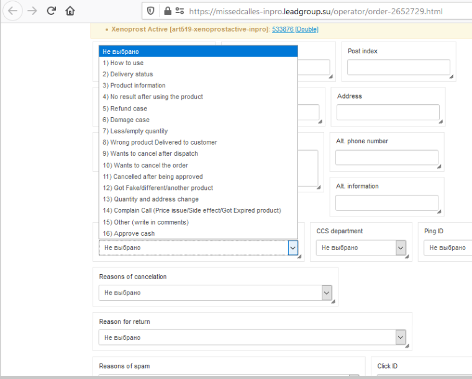Grab resize handle of Alt. phone number field
Screen dimensions: 472x379
click(x=439, y=166)
